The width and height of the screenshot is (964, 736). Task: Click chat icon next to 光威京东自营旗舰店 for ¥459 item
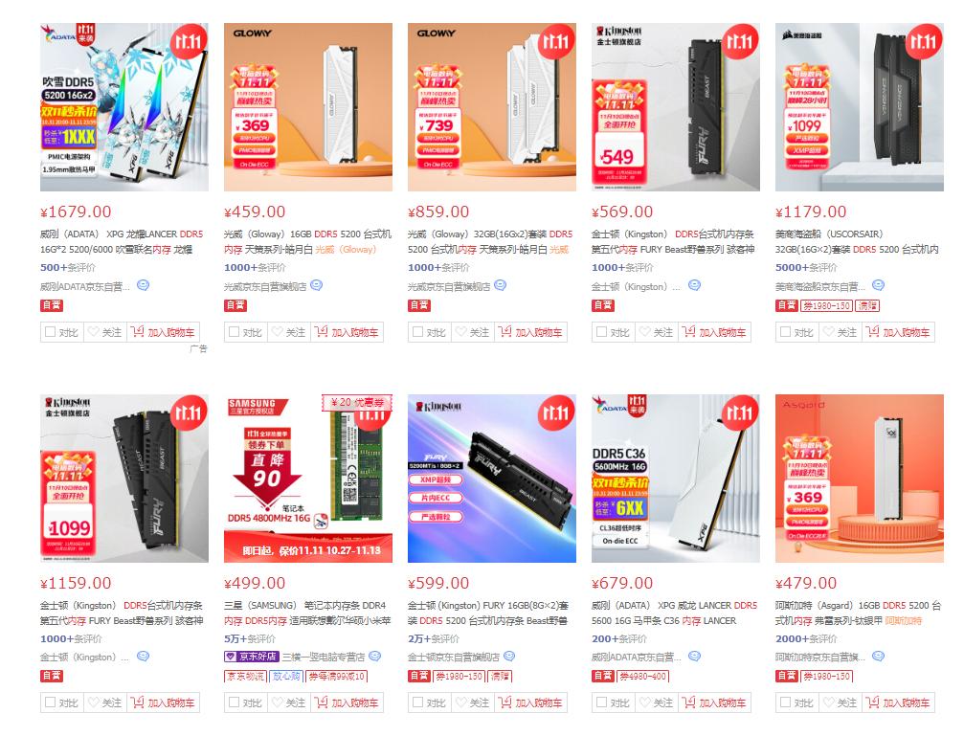click(x=317, y=285)
